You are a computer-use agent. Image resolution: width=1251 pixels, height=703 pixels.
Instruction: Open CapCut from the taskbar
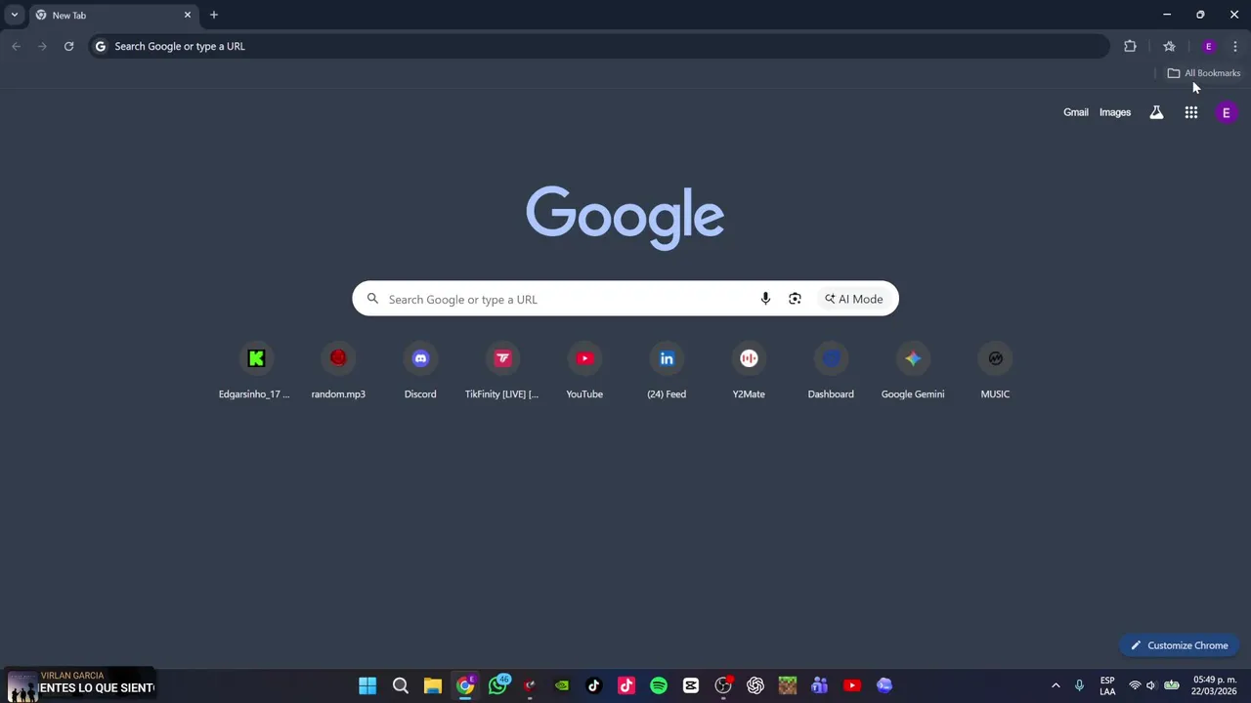(691, 685)
